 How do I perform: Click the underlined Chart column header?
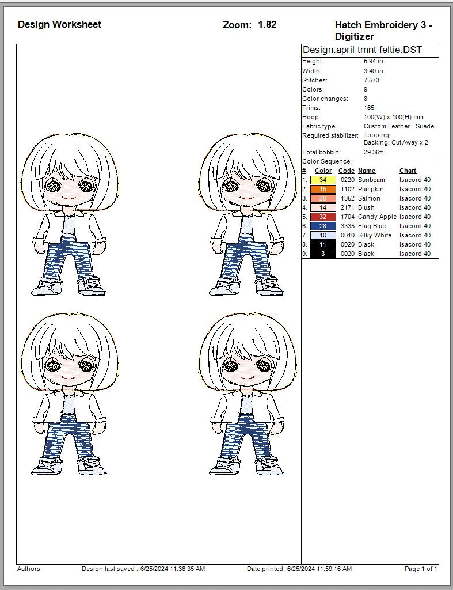(408, 171)
